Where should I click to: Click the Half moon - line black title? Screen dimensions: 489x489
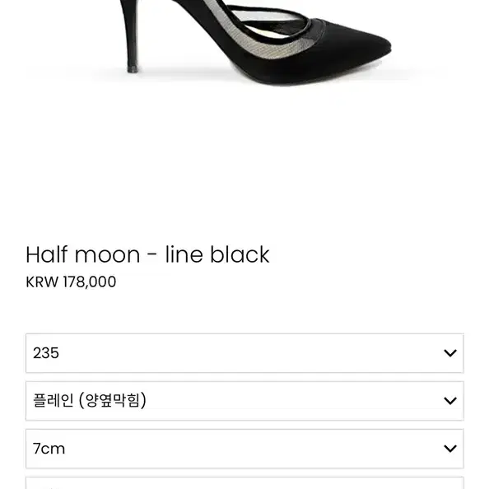tap(147, 255)
